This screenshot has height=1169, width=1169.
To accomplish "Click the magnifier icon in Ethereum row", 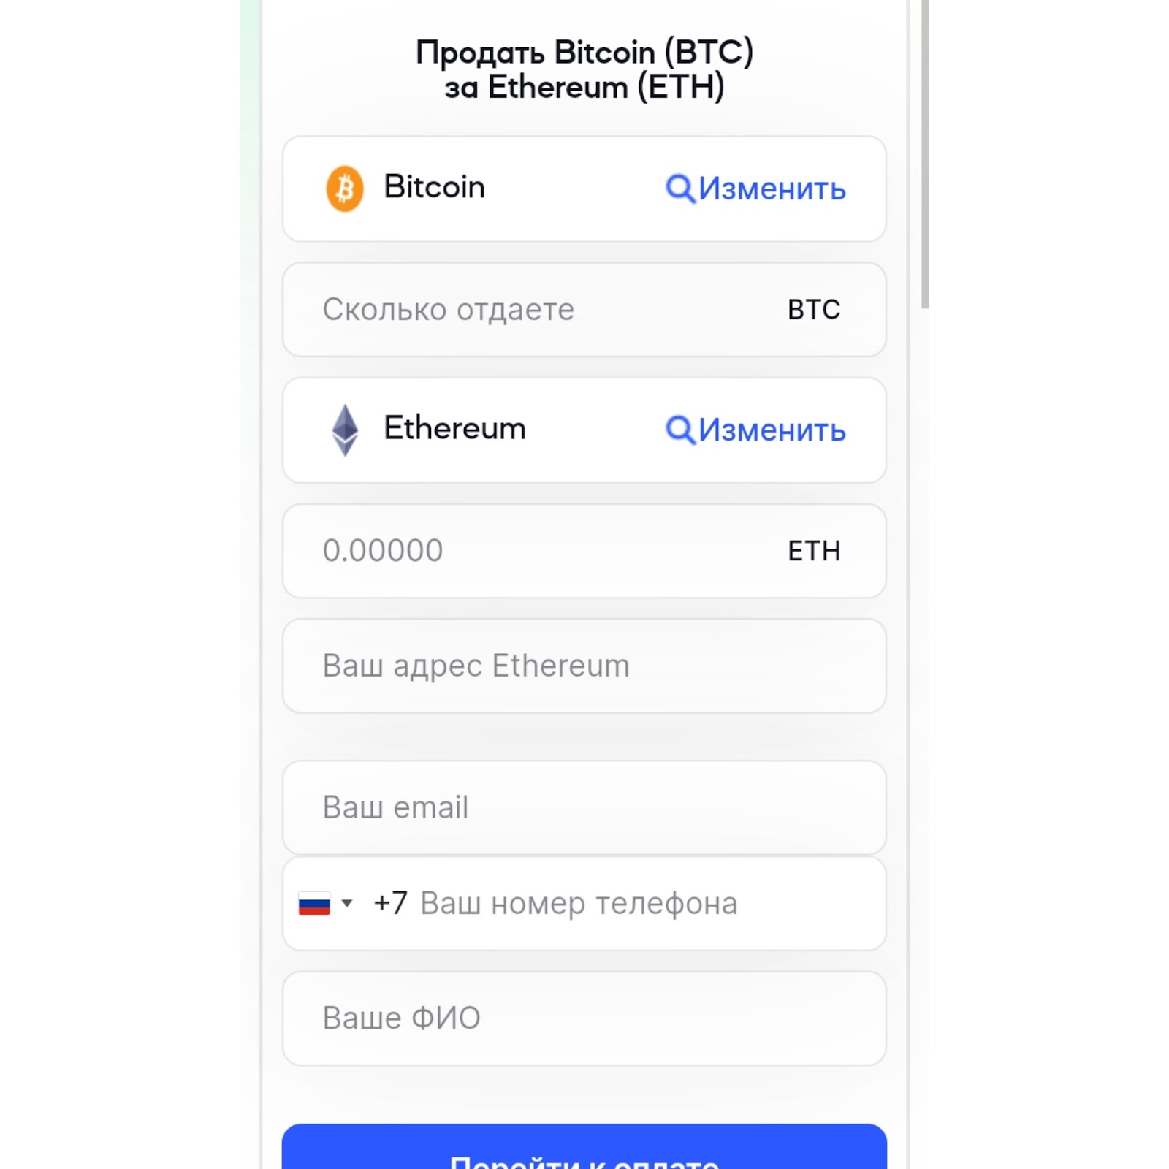I will tap(680, 430).
